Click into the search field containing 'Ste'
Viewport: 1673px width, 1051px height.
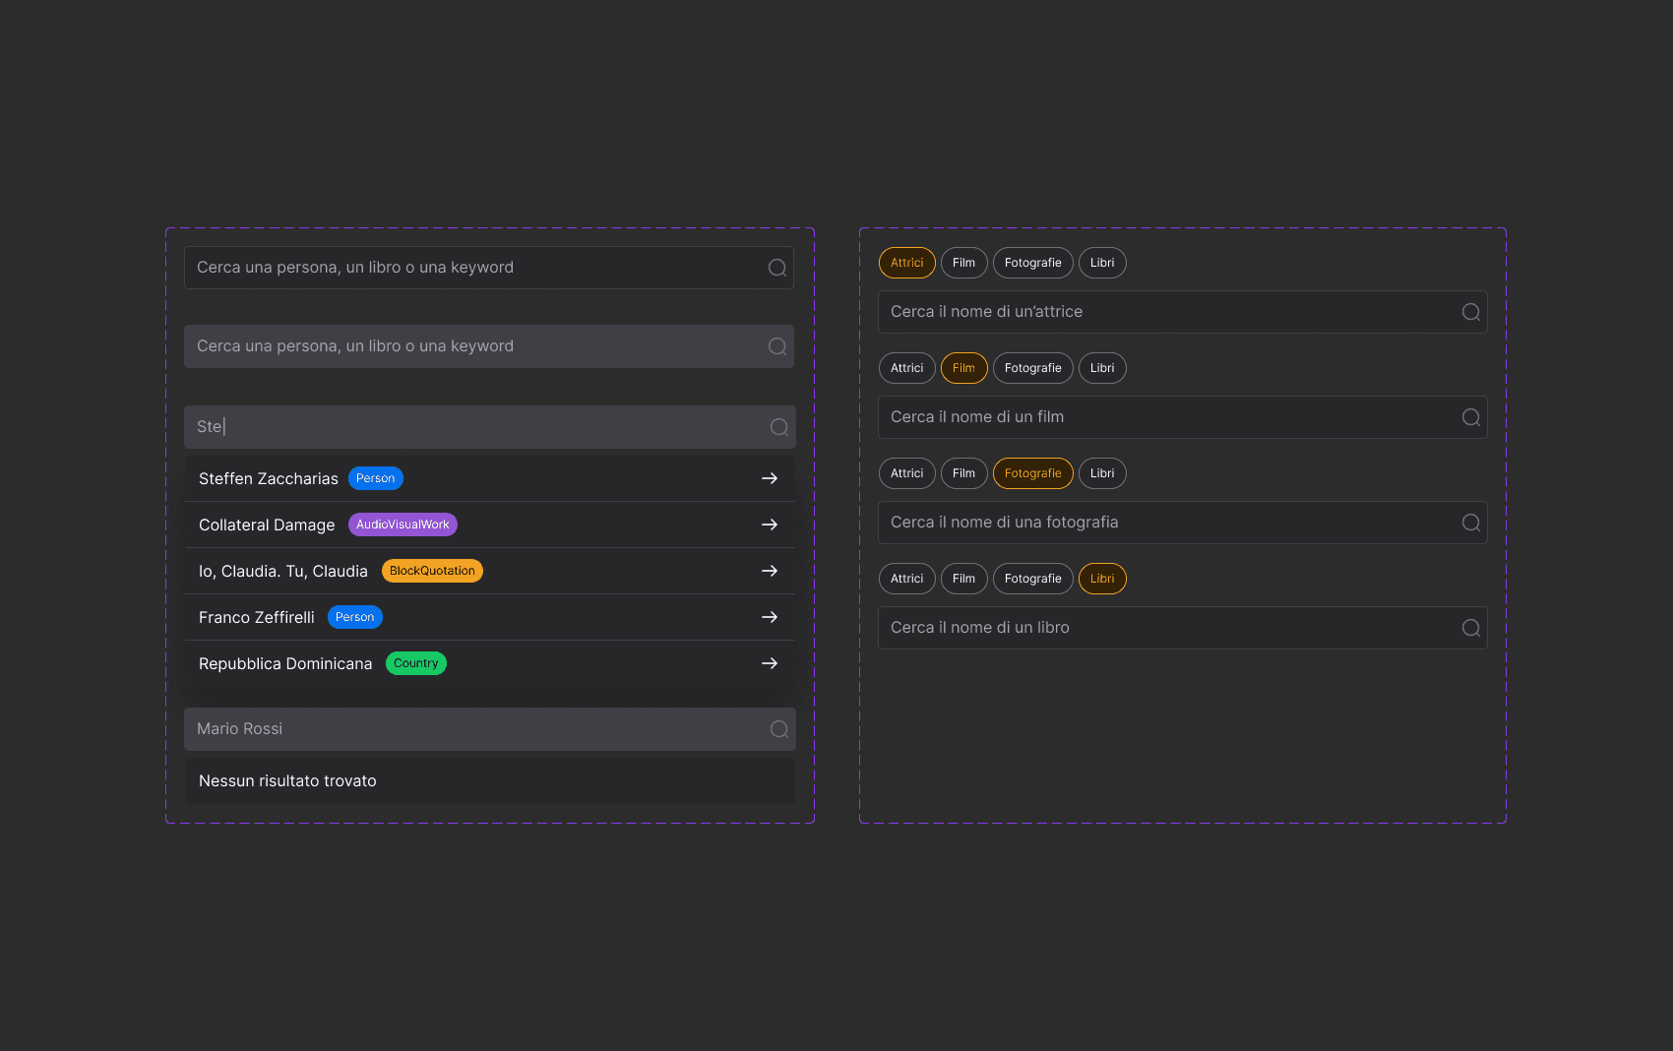(490, 427)
